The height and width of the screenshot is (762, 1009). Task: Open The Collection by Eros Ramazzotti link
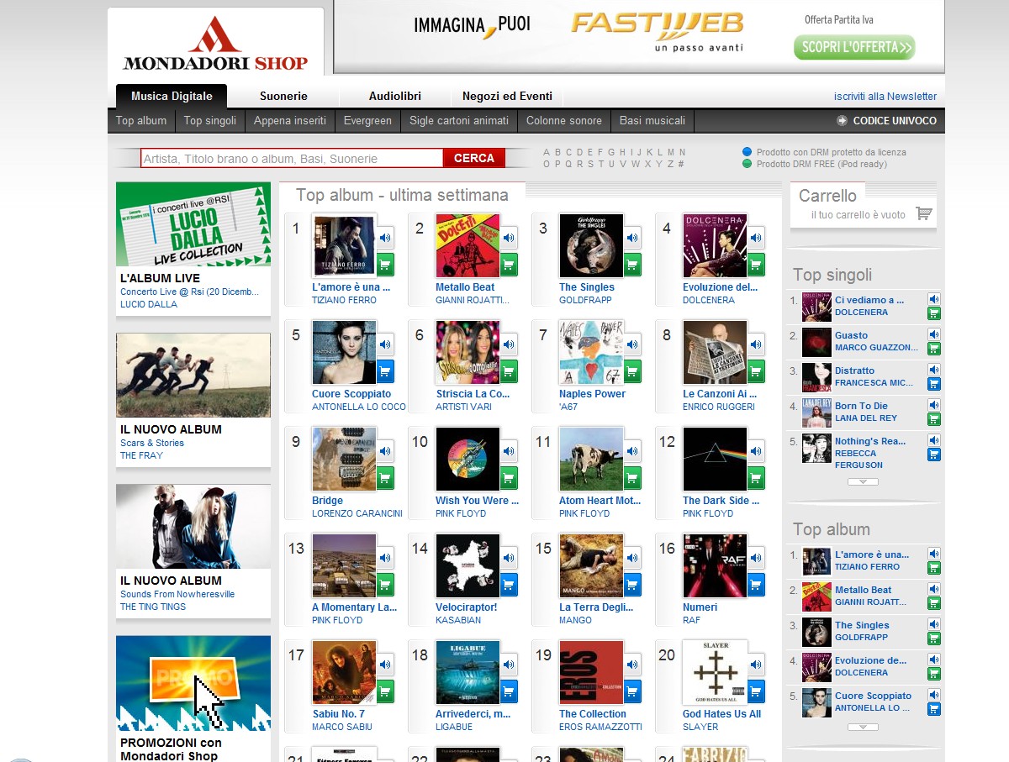[x=593, y=714]
